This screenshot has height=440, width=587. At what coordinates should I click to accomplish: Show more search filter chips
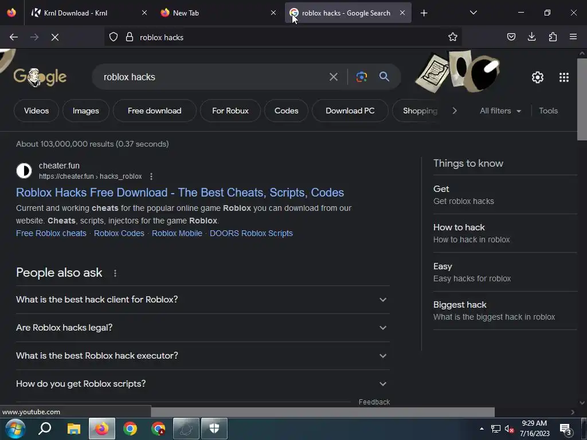(x=455, y=111)
